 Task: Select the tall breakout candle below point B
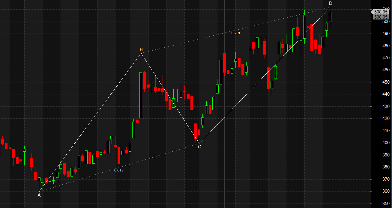tap(141, 95)
